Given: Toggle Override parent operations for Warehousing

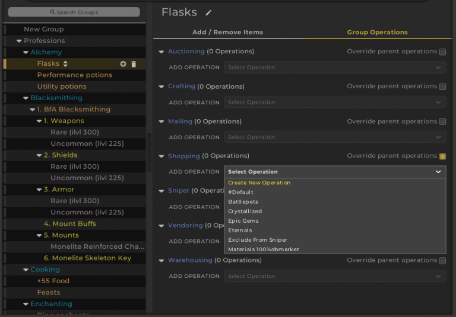Looking at the screenshot, I should tap(442, 261).
